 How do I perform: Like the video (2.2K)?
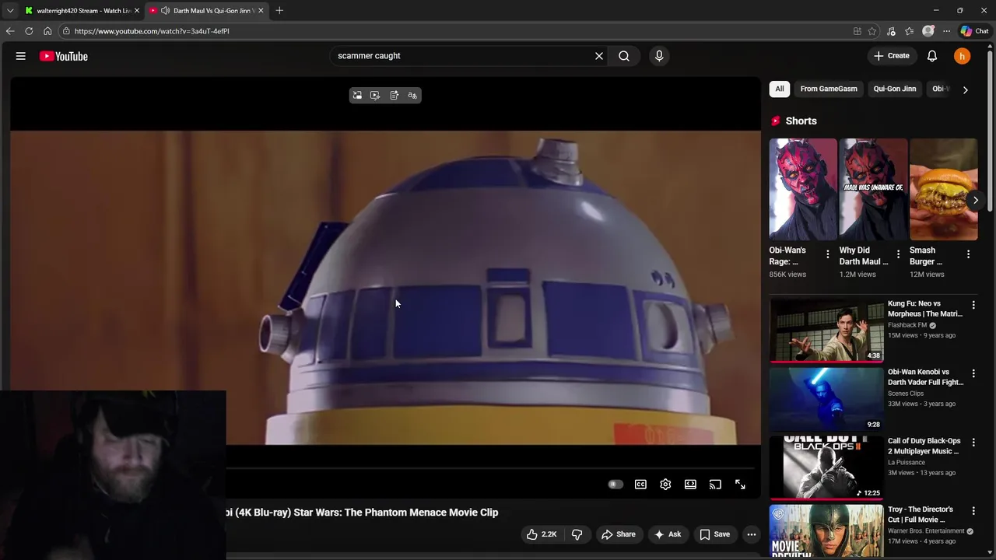click(x=542, y=534)
